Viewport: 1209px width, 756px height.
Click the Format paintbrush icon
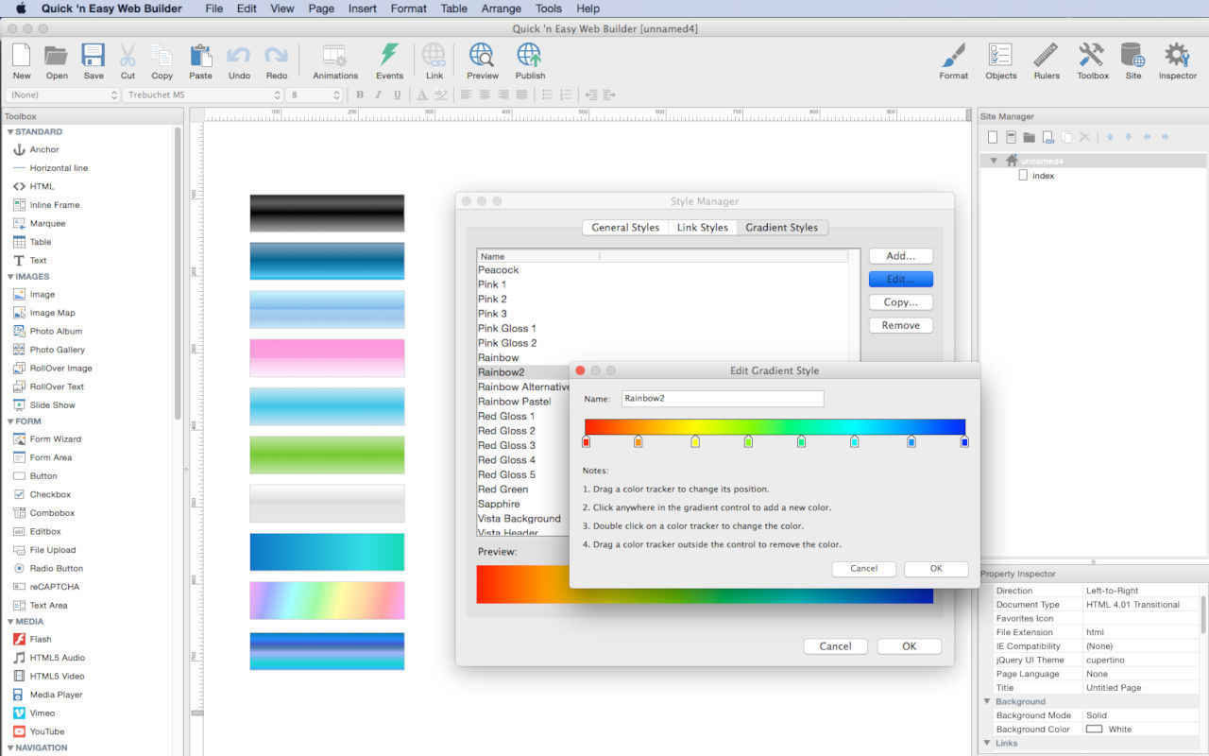953,56
